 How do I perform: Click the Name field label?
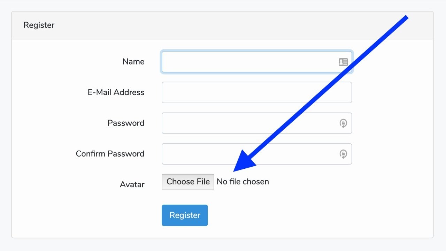(x=133, y=62)
